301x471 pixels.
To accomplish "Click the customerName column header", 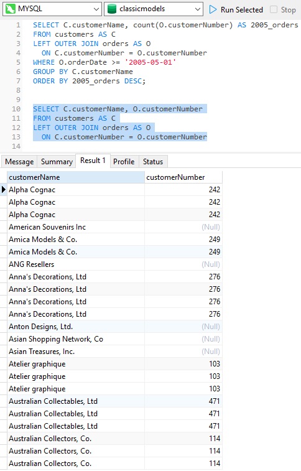I will pos(76,177).
